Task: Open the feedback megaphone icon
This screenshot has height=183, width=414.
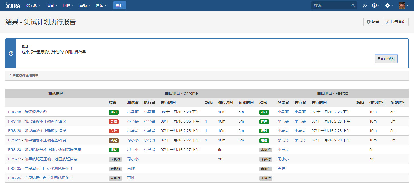Action: click(x=365, y=5)
